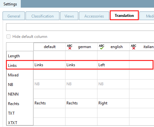Enable the Hide default column checkbox
Screen dimensions: 154x127
pyautogui.click(x=8, y=36)
